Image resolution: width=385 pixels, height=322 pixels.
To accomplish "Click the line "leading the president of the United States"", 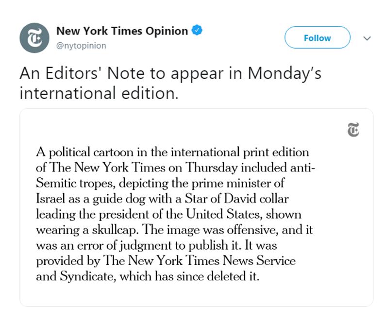I will click(x=168, y=214).
